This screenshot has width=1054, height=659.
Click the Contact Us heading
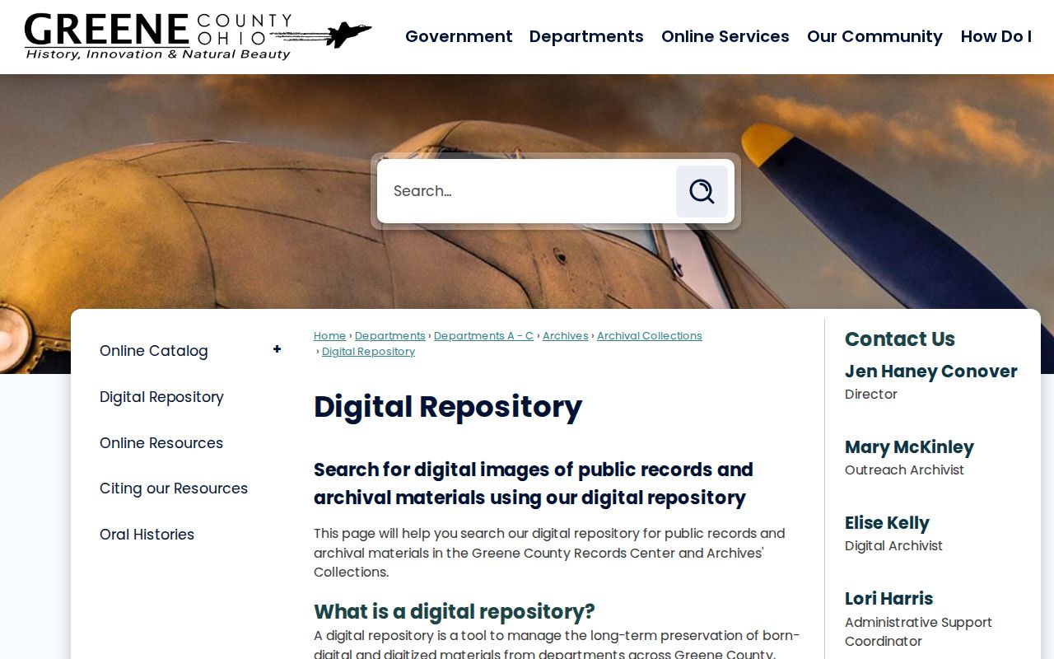(x=900, y=339)
